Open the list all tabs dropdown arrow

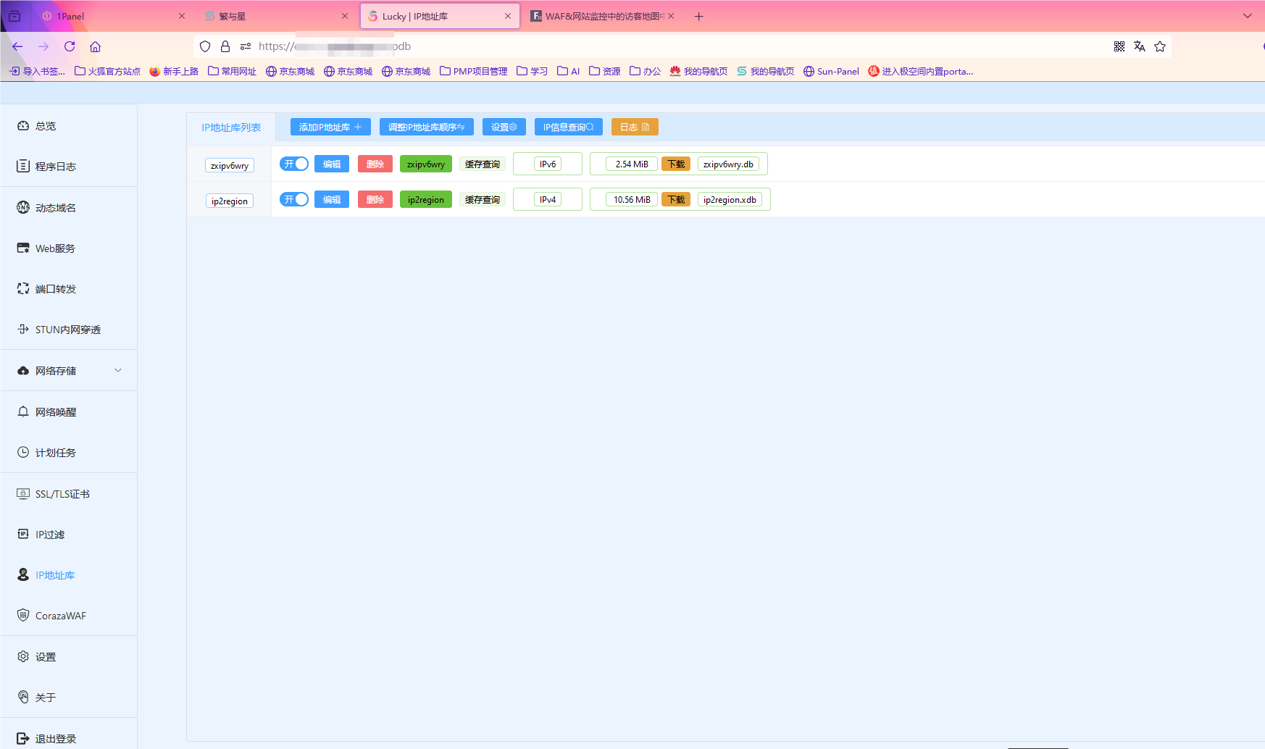[1248, 16]
